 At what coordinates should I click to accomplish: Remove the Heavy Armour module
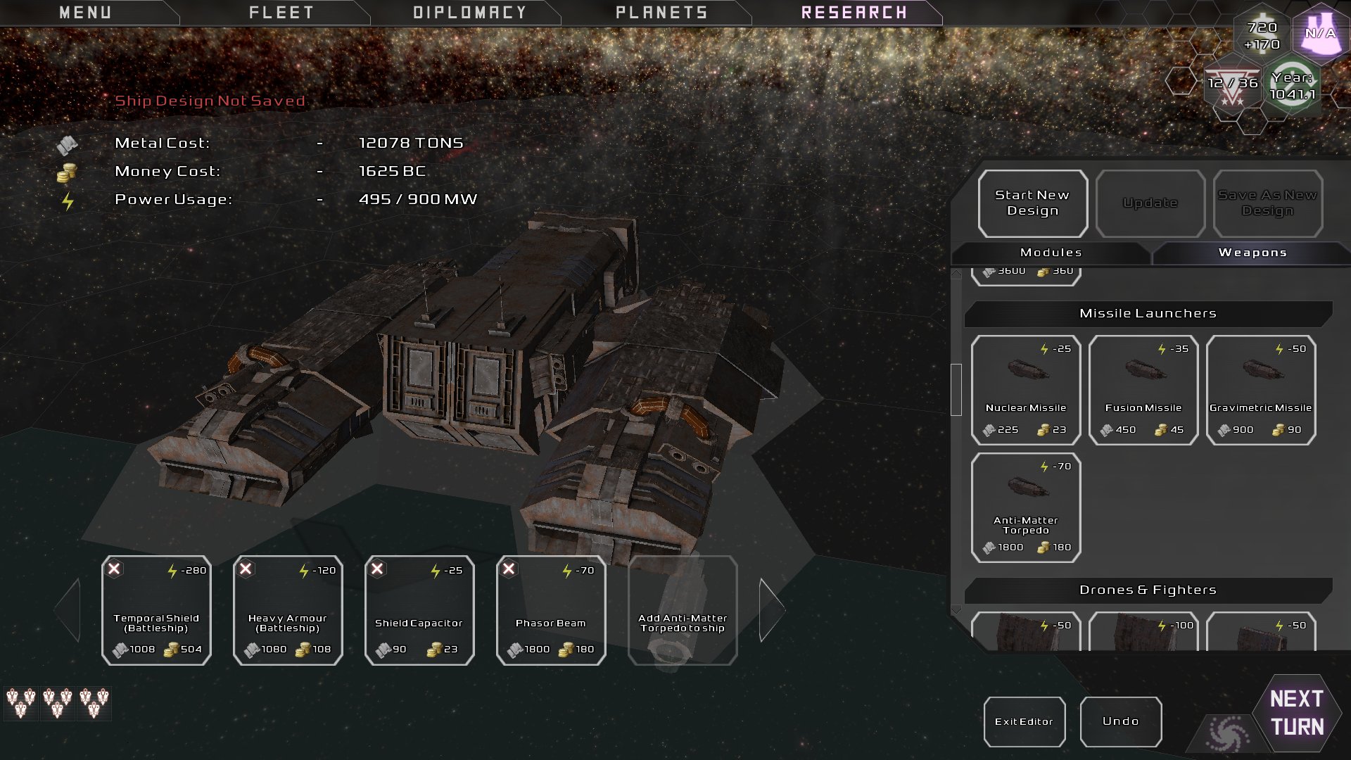(247, 568)
